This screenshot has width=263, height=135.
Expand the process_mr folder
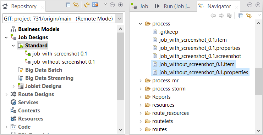click(141, 81)
